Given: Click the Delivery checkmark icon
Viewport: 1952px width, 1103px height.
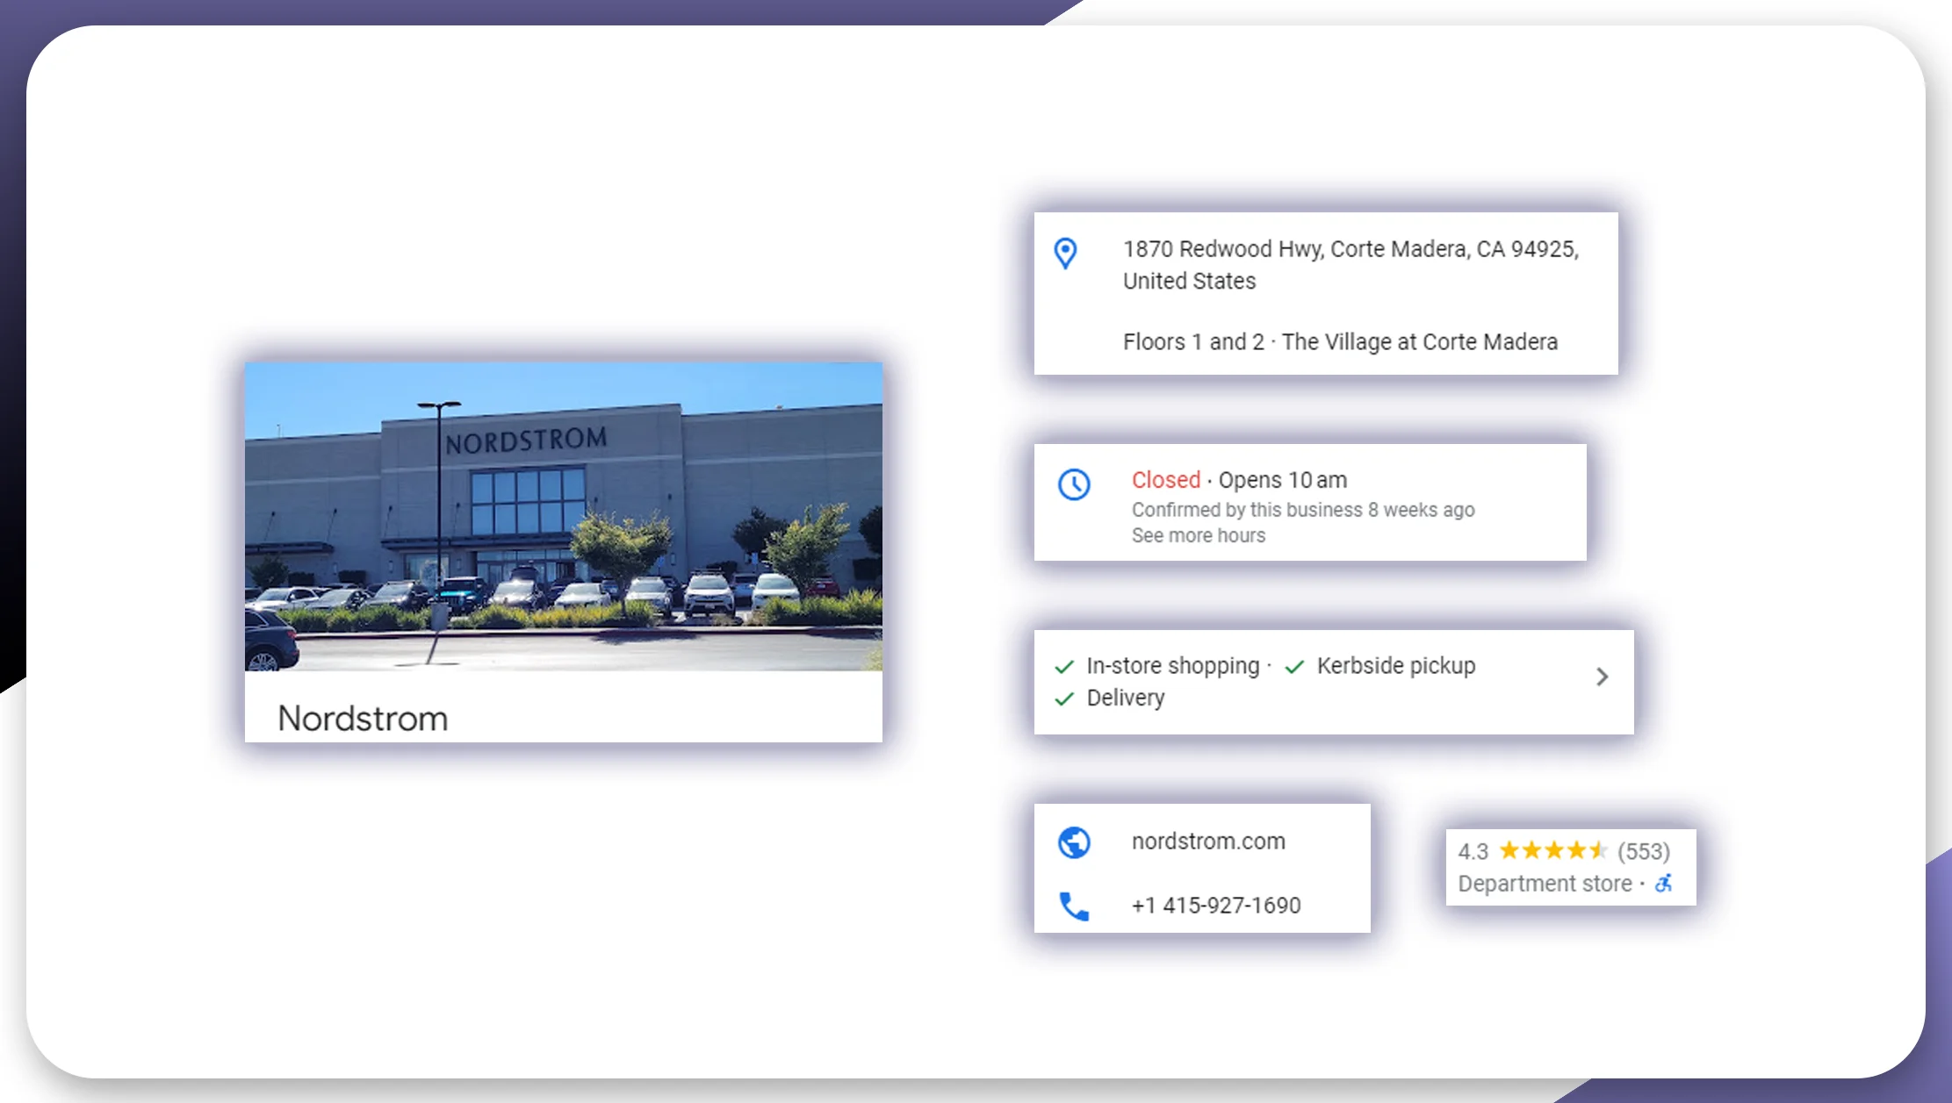Looking at the screenshot, I should (1064, 698).
